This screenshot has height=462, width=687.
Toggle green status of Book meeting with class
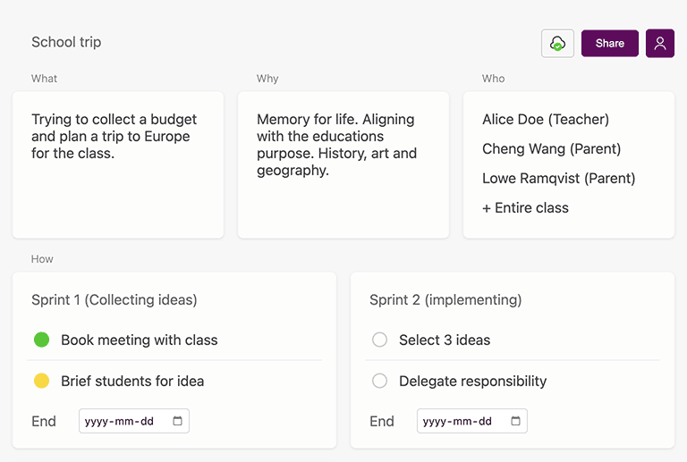(x=42, y=340)
